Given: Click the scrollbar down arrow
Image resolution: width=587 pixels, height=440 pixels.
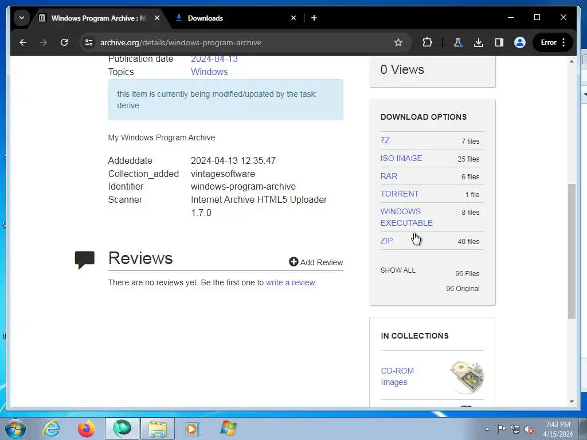Looking at the screenshot, I should [572, 402].
